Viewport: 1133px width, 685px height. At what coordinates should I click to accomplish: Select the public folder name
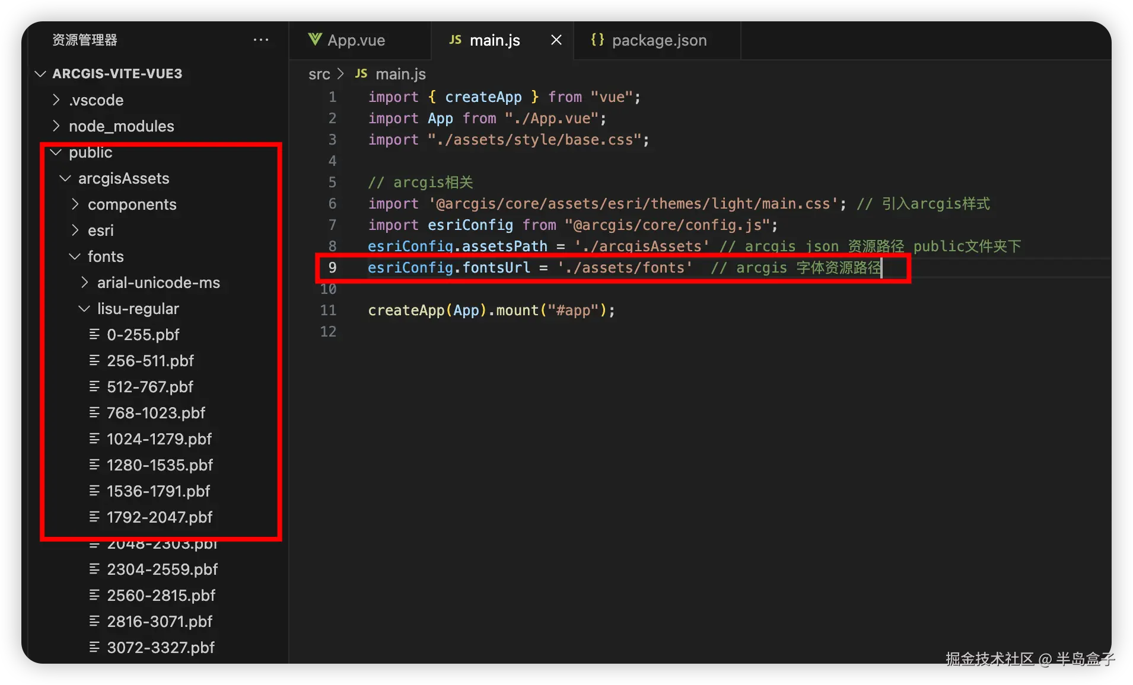(91, 152)
